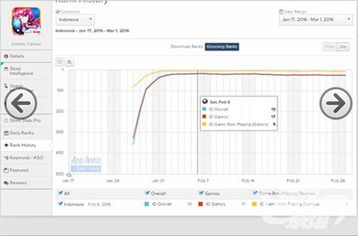Image resolution: width=358 pixels, height=236 pixels.
Task: Click the ID Games red legend swatch
Action: (200, 204)
